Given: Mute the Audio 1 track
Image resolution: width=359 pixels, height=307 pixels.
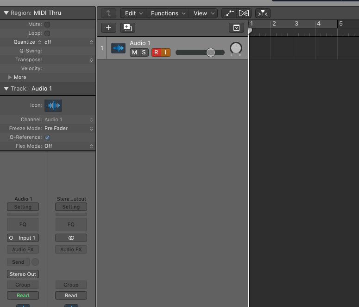Looking at the screenshot, I should [134, 52].
